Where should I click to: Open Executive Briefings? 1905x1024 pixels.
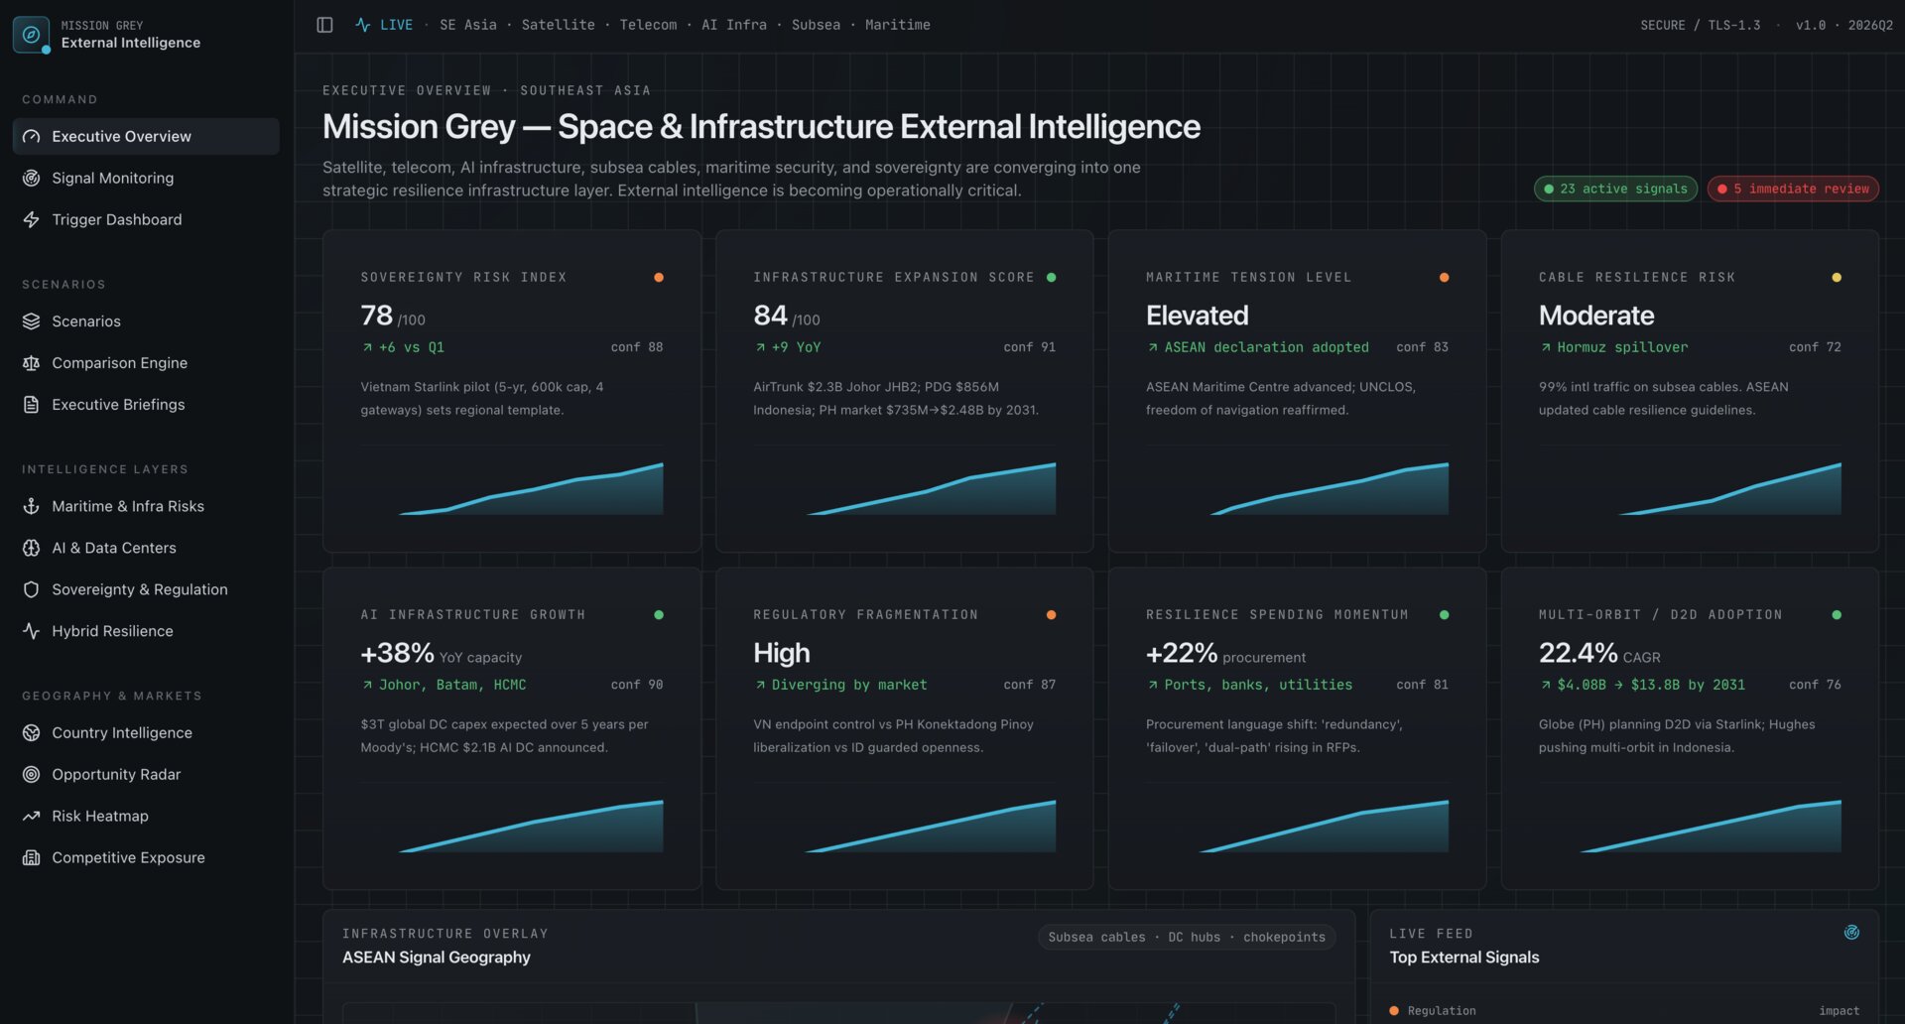click(x=146, y=405)
